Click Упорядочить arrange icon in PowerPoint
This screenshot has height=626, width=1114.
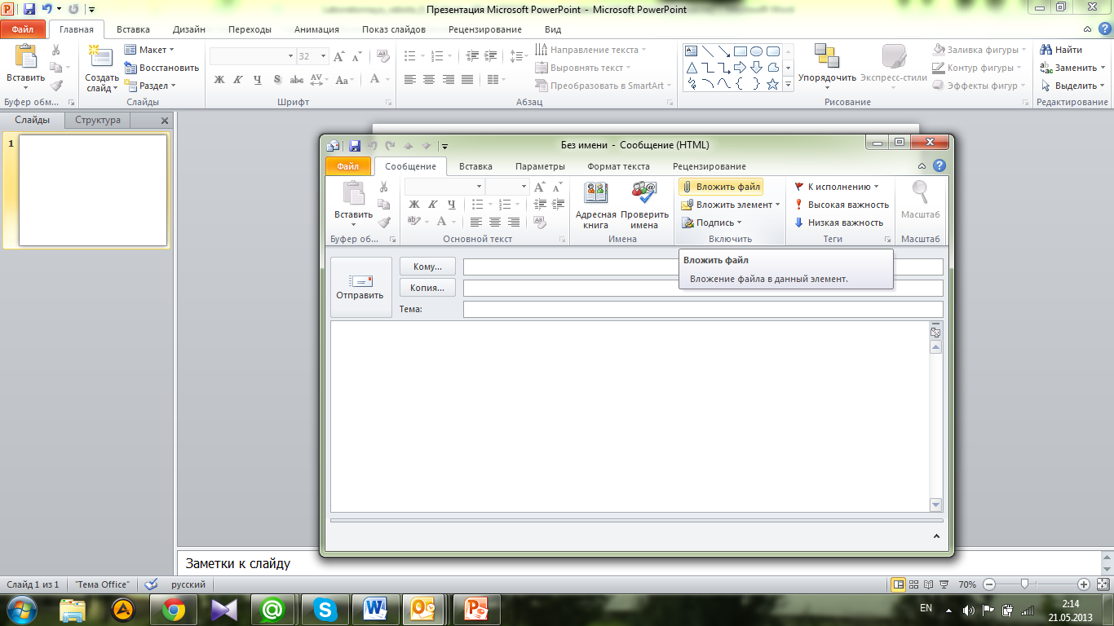click(x=827, y=56)
